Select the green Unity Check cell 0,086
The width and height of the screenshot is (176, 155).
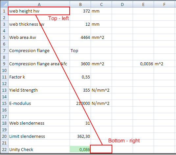80,149
